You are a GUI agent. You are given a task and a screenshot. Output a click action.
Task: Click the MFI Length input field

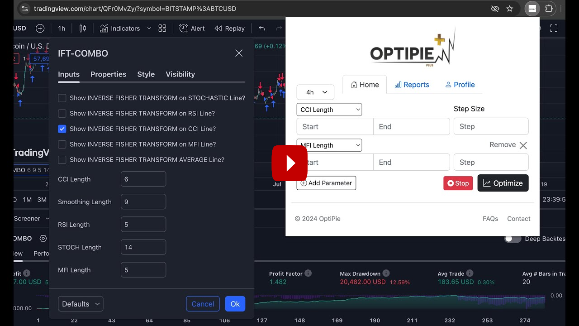(x=143, y=269)
